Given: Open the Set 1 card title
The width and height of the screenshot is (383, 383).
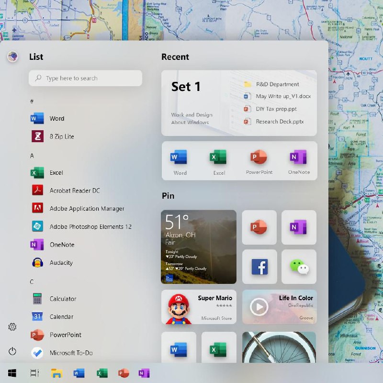Looking at the screenshot, I should pyautogui.click(x=186, y=87).
